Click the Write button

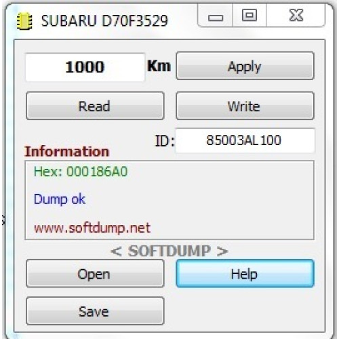(x=245, y=106)
